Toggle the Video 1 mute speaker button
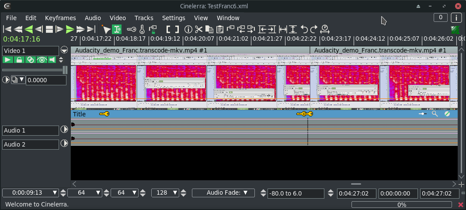Screen dimensions: 466x210 click(x=52, y=60)
